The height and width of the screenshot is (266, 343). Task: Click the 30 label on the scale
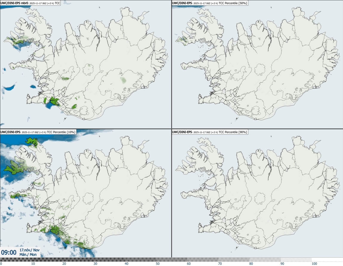pos(95,264)
